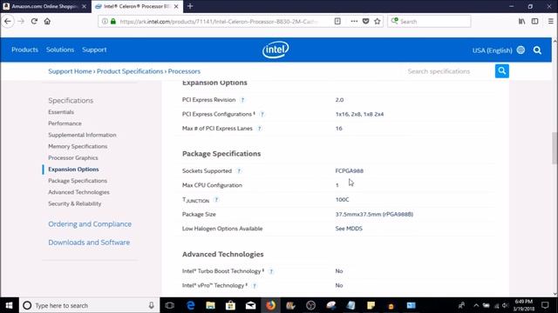The width and height of the screenshot is (558, 313).
Task: Jump to Security & Reliability in sidebar
Action: [75, 203]
